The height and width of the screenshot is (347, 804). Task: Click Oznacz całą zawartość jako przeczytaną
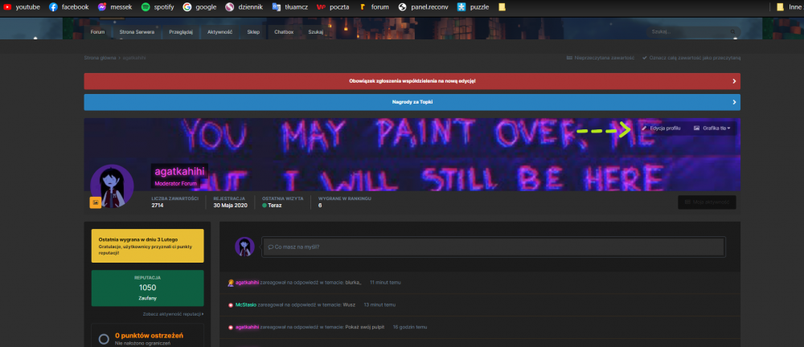point(691,58)
